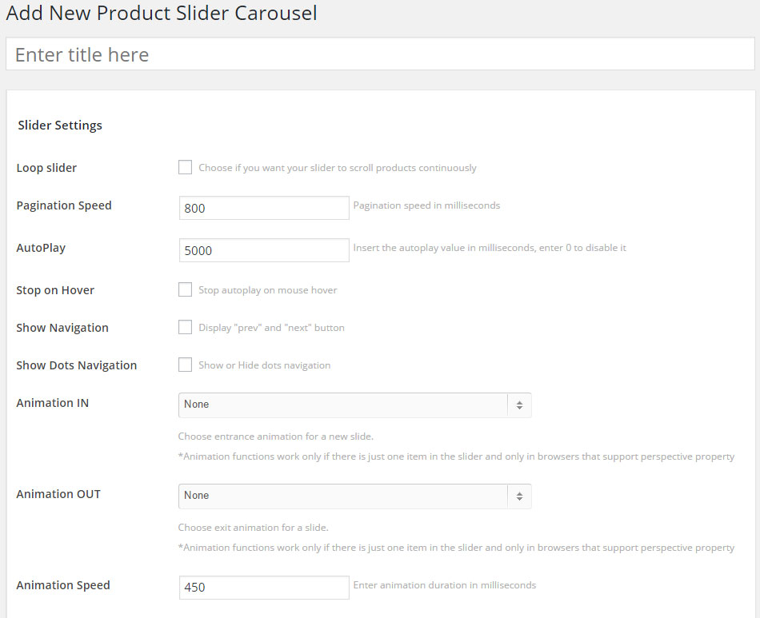760x618 pixels.
Task: Open the Animation IN dropdown
Action: pyautogui.click(x=344, y=405)
